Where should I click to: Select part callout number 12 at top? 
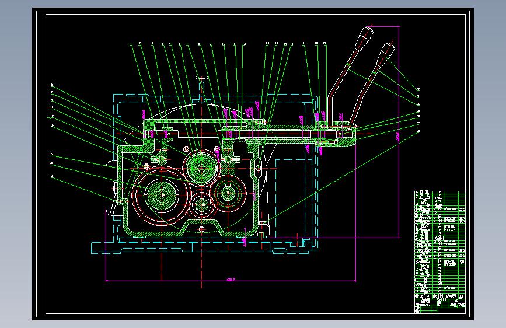[x=244, y=44]
